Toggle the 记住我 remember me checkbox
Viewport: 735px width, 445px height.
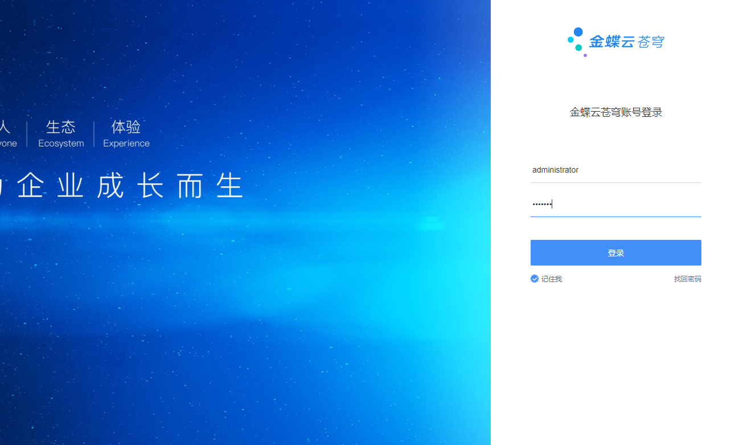[535, 279]
